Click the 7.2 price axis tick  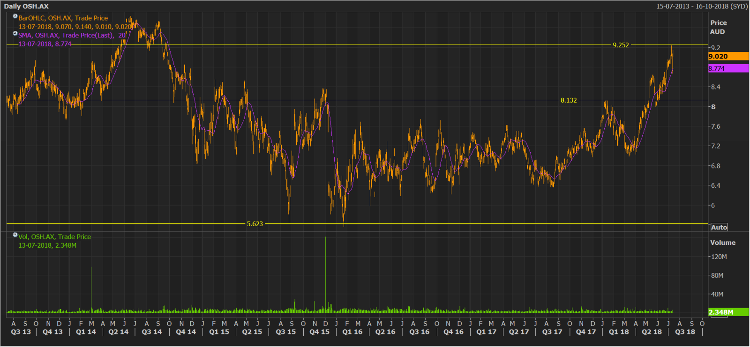click(x=715, y=146)
